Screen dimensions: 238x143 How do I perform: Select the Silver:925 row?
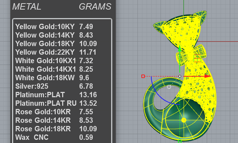[x=62, y=86]
